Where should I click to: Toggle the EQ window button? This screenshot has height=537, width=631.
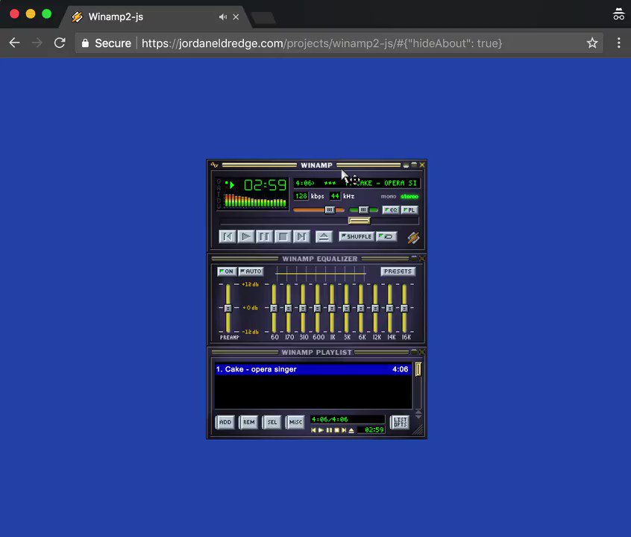point(391,210)
